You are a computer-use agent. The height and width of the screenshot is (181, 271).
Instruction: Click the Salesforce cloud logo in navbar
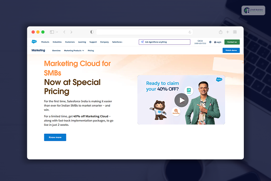(34, 42)
